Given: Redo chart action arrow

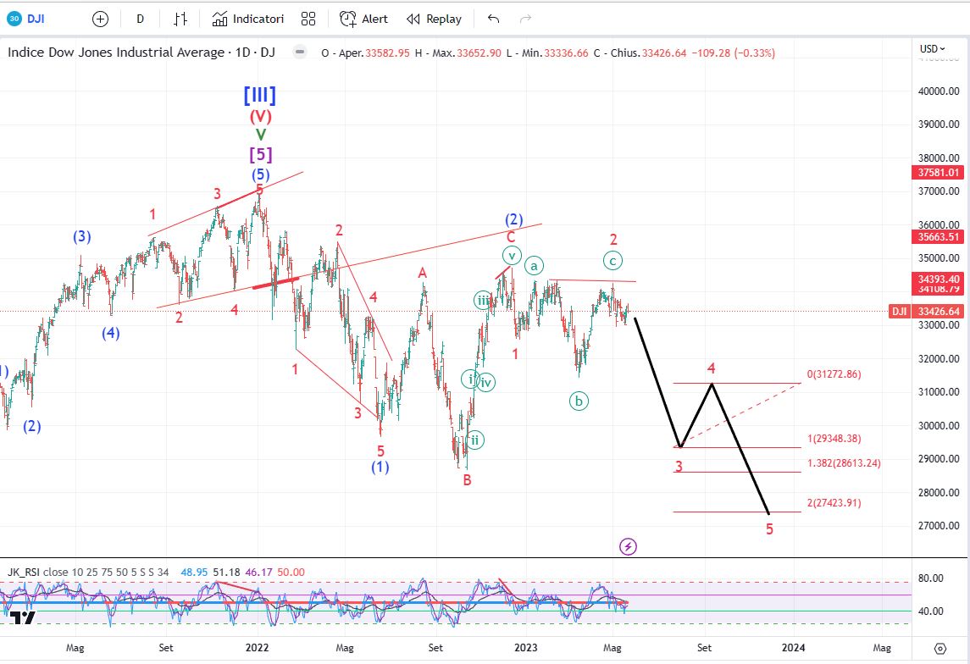Looking at the screenshot, I should click(525, 19).
